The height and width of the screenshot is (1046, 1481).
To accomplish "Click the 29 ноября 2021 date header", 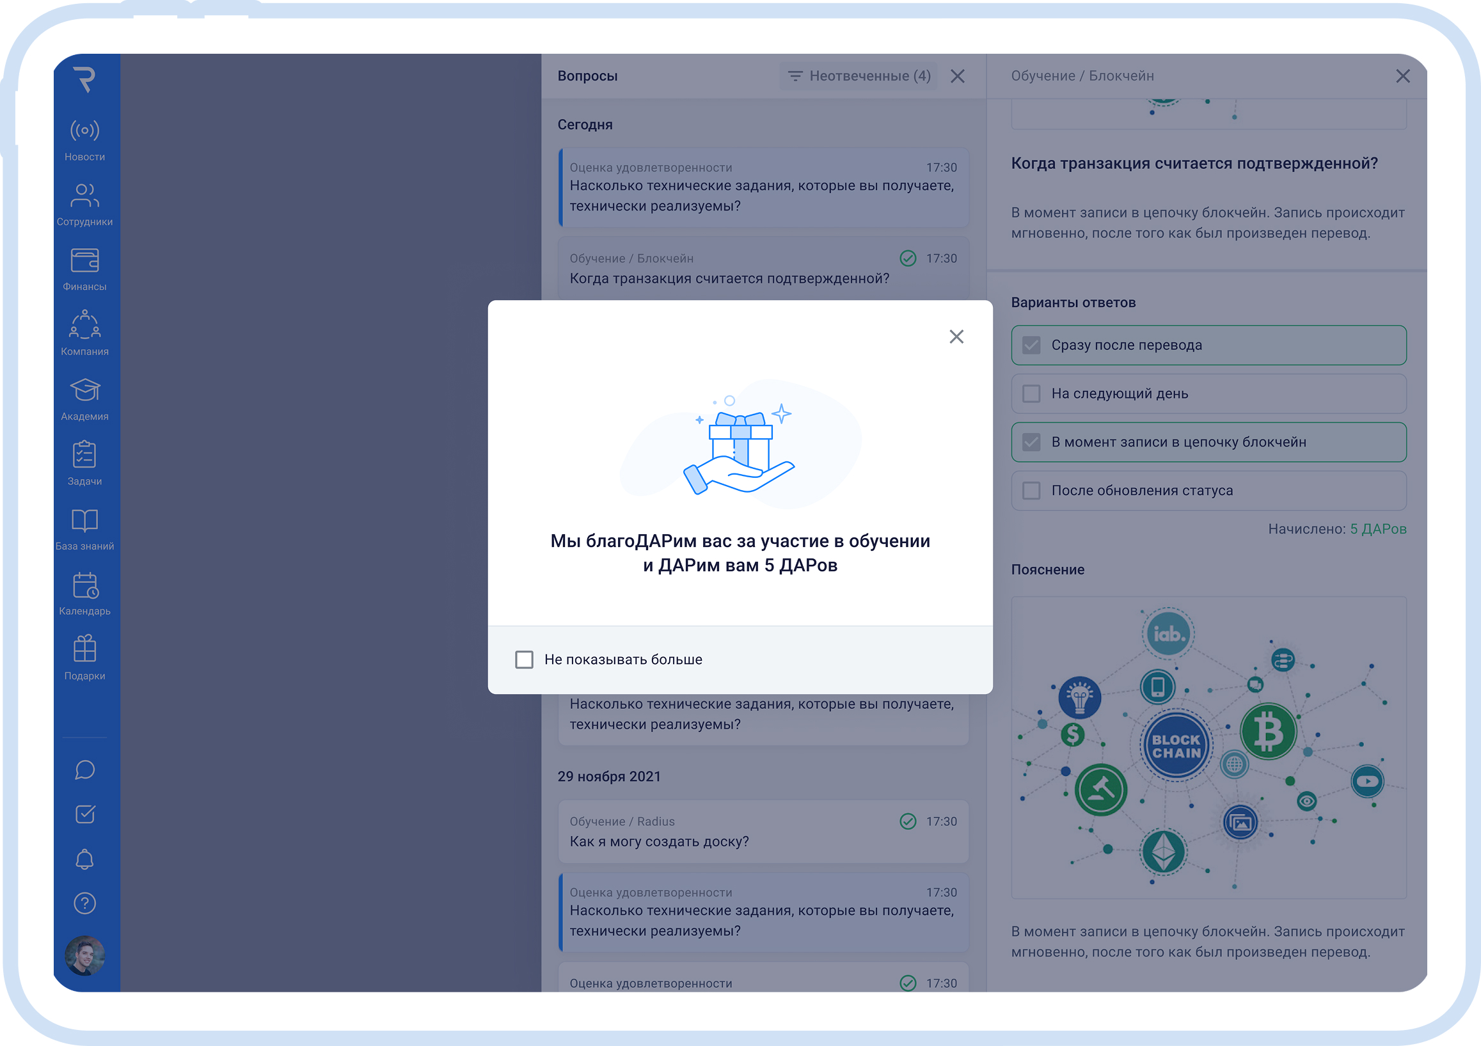I will pos(609,776).
